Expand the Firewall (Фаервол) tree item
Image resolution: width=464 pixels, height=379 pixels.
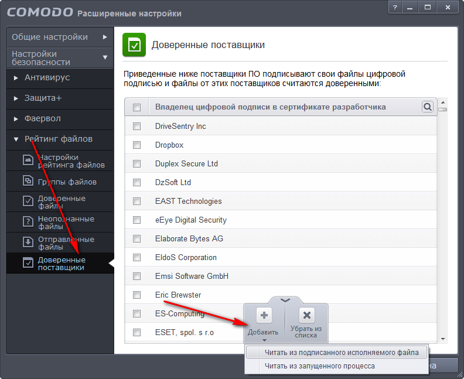coord(16,119)
